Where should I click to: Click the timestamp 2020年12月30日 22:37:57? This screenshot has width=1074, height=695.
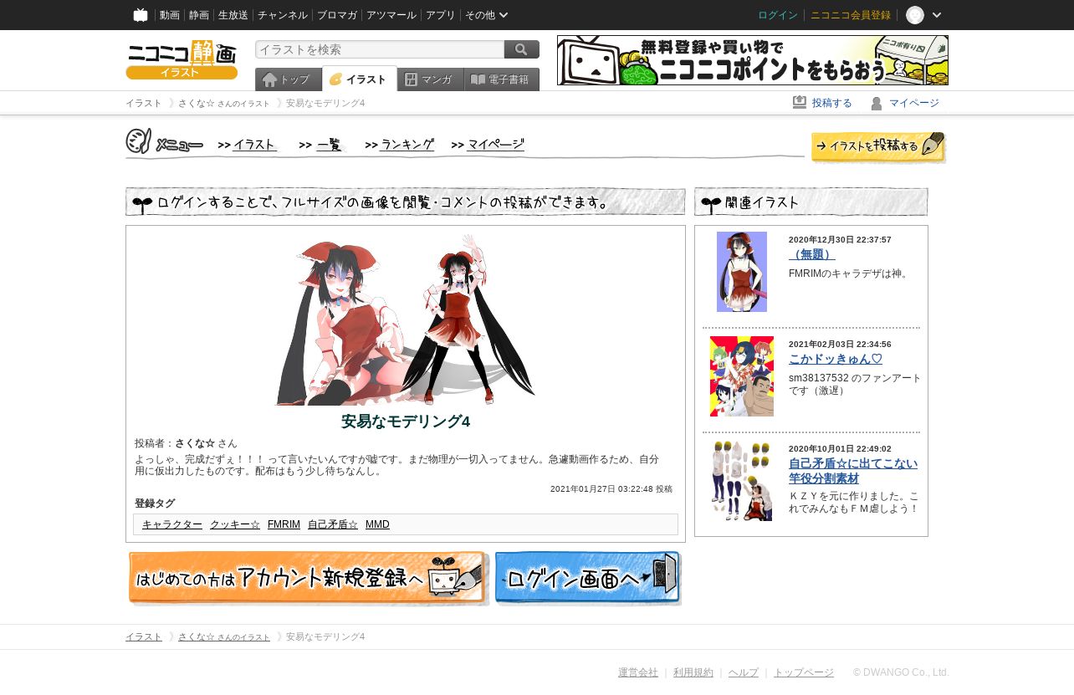(840, 240)
